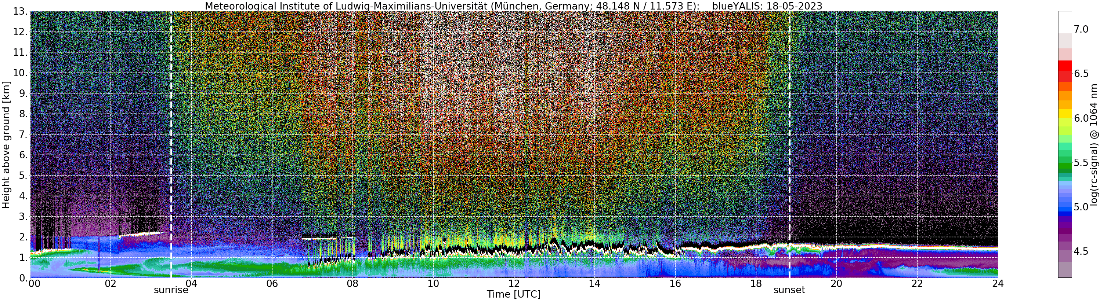The width and height of the screenshot is (1107, 302).
Task: Click the height tick label '9.'
Action: coord(23,93)
